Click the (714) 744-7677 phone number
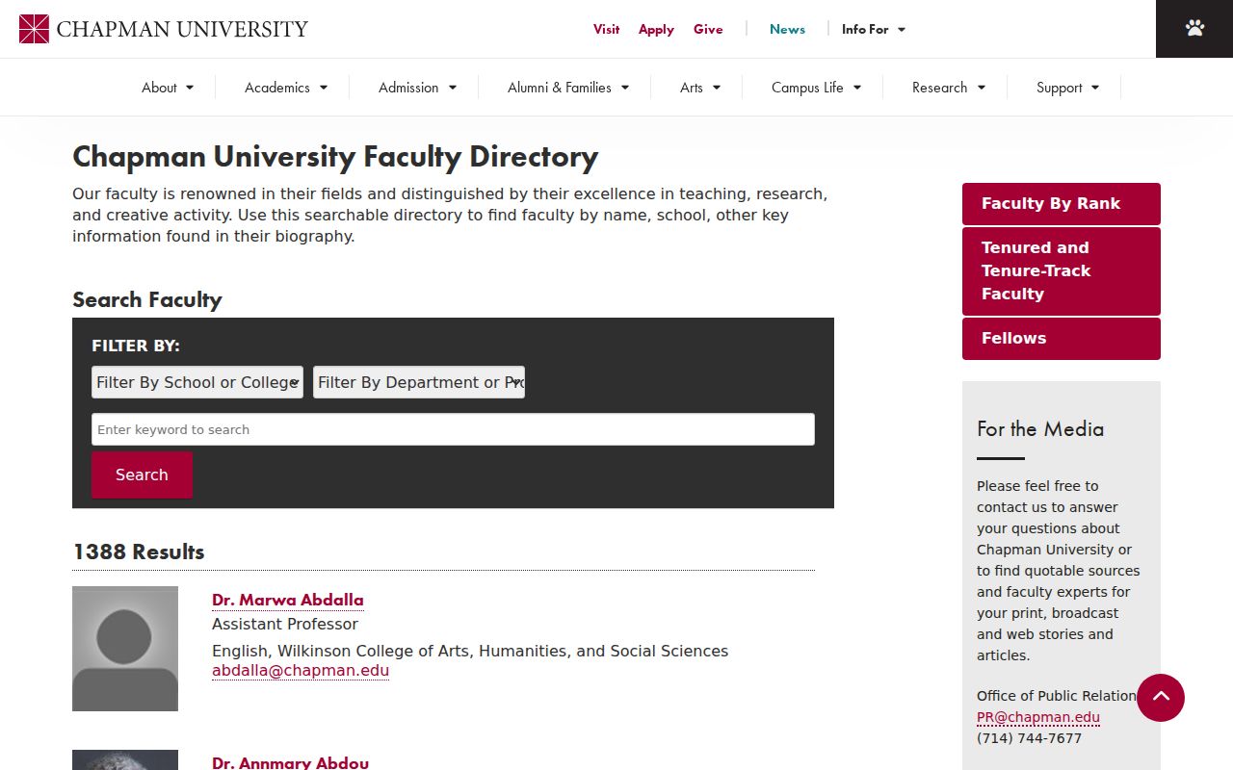1233x770 pixels. click(1029, 738)
